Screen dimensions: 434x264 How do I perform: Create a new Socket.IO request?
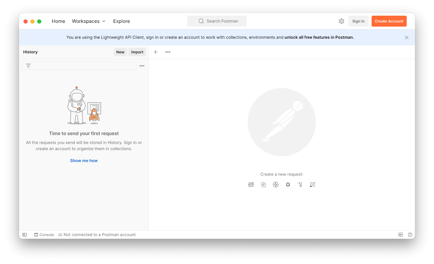[276, 185]
